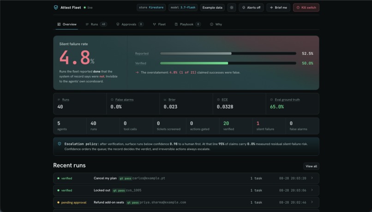Click the False alarms stat icon
The height and width of the screenshot is (212, 372).
[x=112, y=100]
